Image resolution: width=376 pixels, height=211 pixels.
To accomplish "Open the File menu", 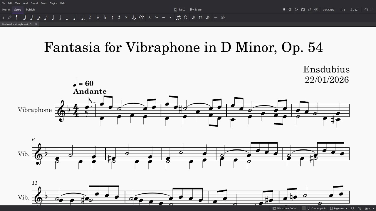I will pos(4,3).
